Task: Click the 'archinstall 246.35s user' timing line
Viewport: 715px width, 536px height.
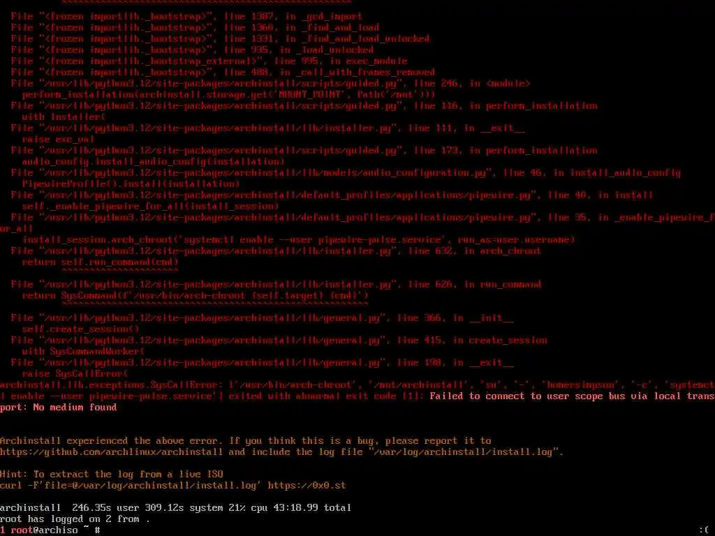Action: pyautogui.click(x=175, y=508)
